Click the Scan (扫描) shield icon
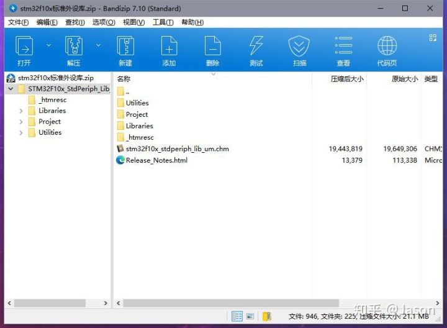The width and height of the screenshot is (447, 328). tap(299, 45)
